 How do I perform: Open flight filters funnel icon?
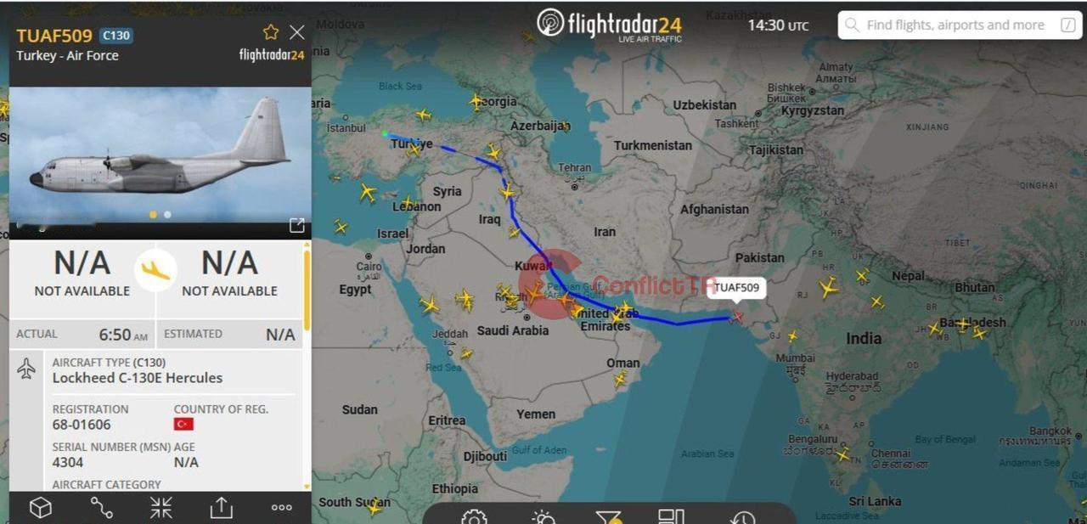(608, 516)
